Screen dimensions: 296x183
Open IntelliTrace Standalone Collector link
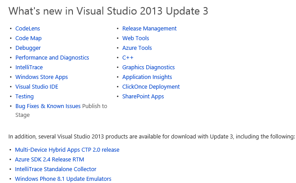click(x=56, y=169)
